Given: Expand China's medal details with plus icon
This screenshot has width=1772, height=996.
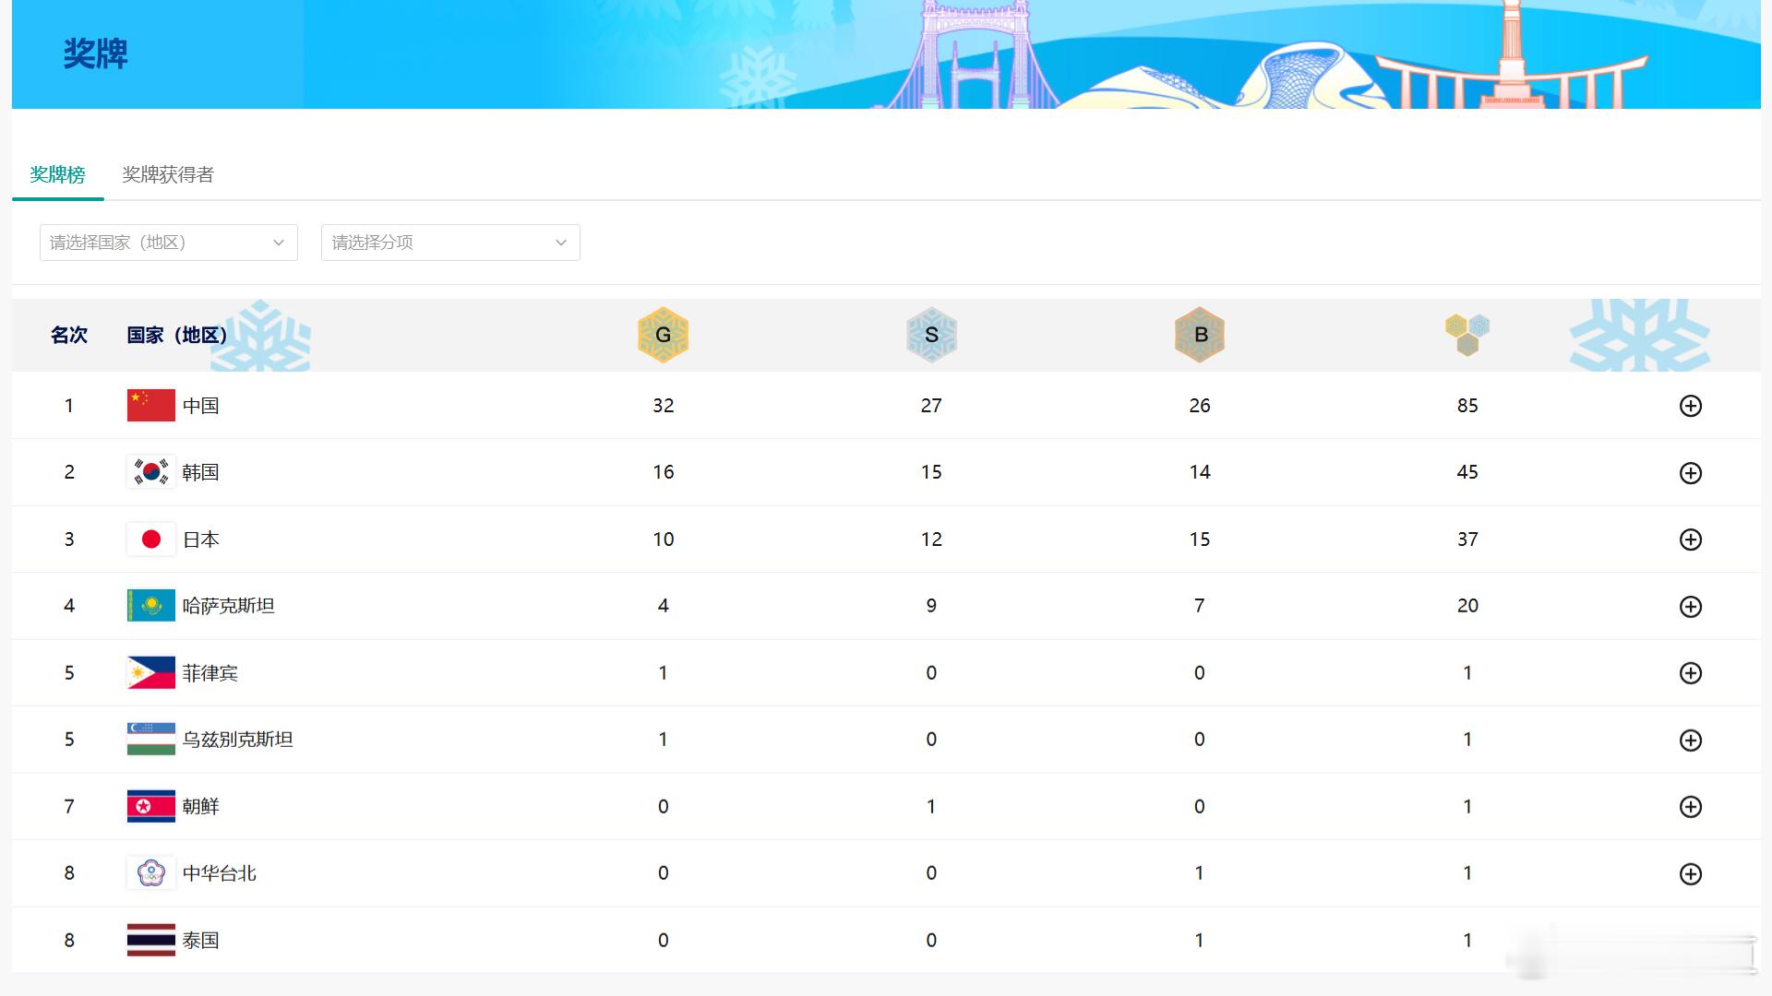Looking at the screenshot, I should tap(1690, 406).
